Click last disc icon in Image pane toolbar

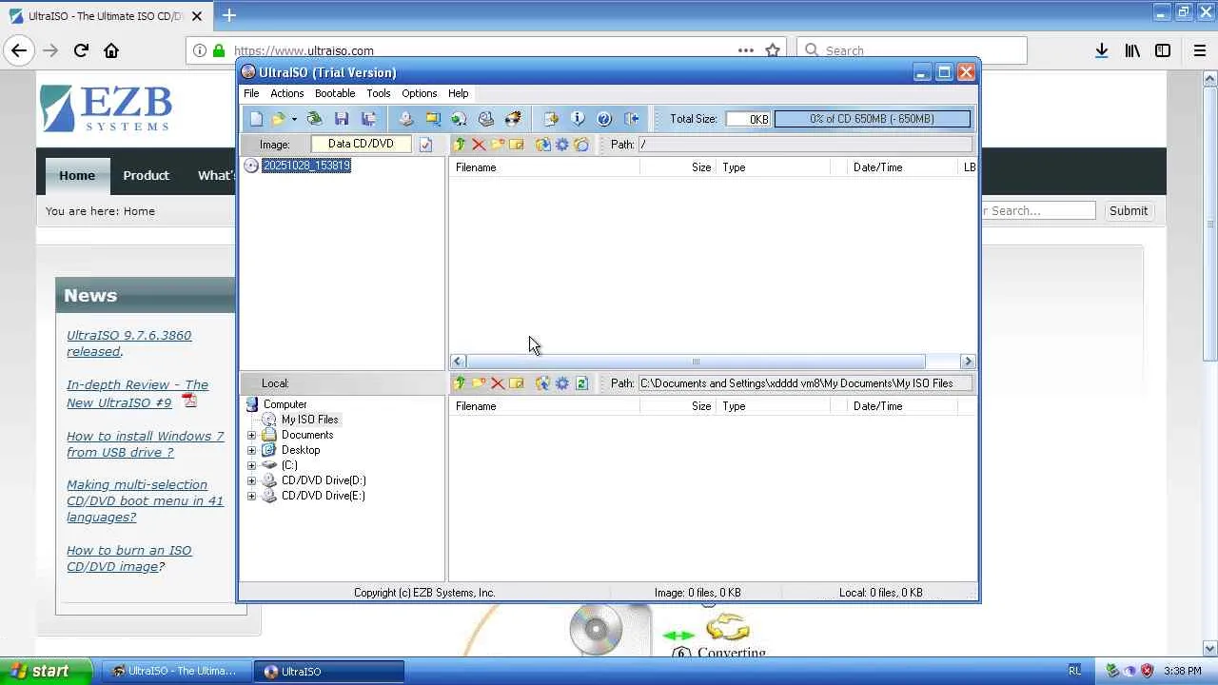click(581, 145)
